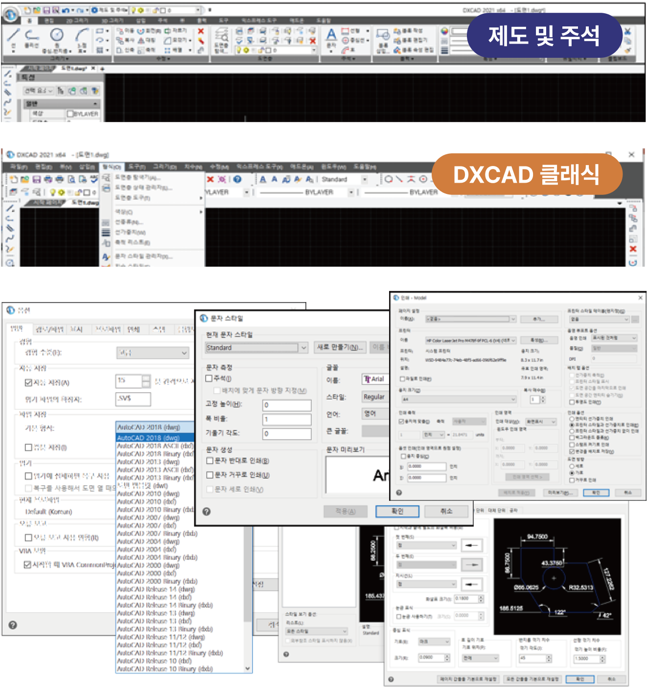
Task: Open the Regular font style dropdown
Action: 375,397
